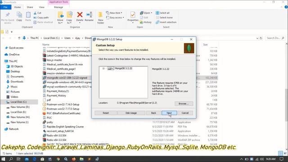Open the Manage Application Tools tab
The width and height of the screenshot is (288, 162).
[x=58, y=7]
